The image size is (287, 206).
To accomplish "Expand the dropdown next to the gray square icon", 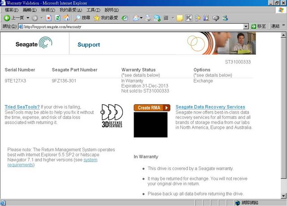I will 173,18.
